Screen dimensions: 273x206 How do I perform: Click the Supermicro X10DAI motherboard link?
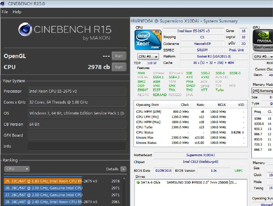click(x=201, y=155)
